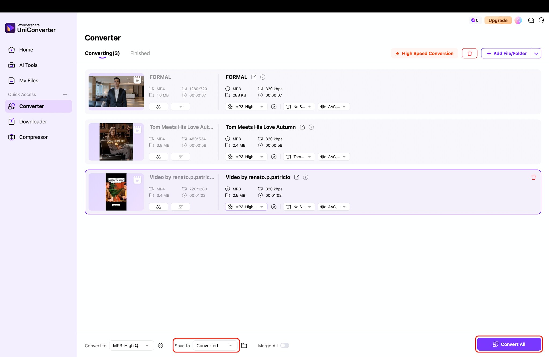Click the renato.p.patricio video thumbnail

116,192
